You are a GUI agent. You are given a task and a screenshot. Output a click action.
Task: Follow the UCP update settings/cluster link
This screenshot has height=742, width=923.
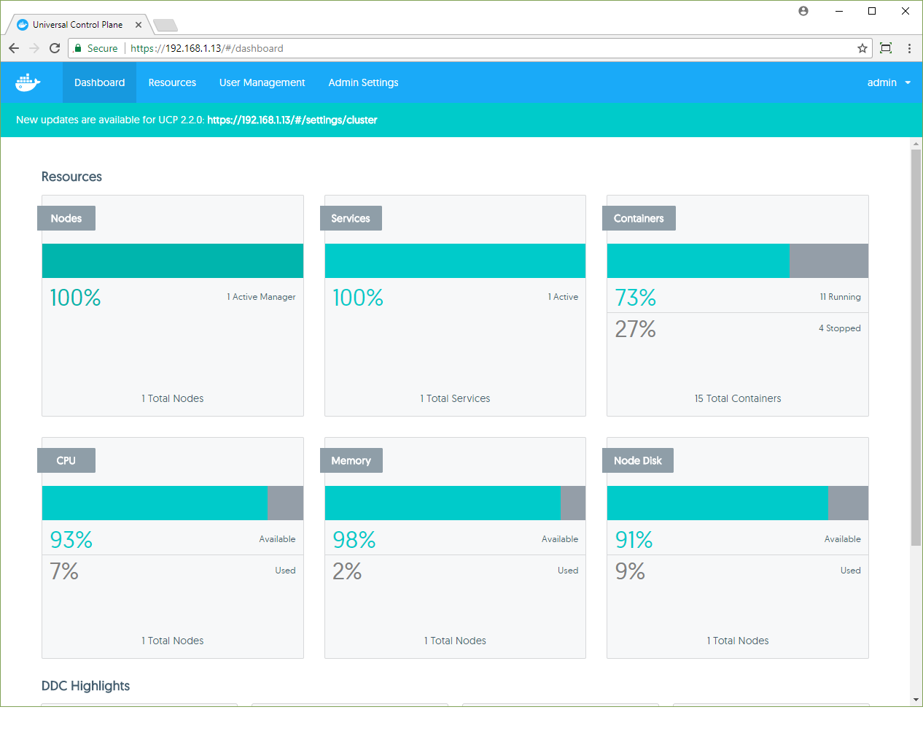pyautogui.click(x=292, y=120)
